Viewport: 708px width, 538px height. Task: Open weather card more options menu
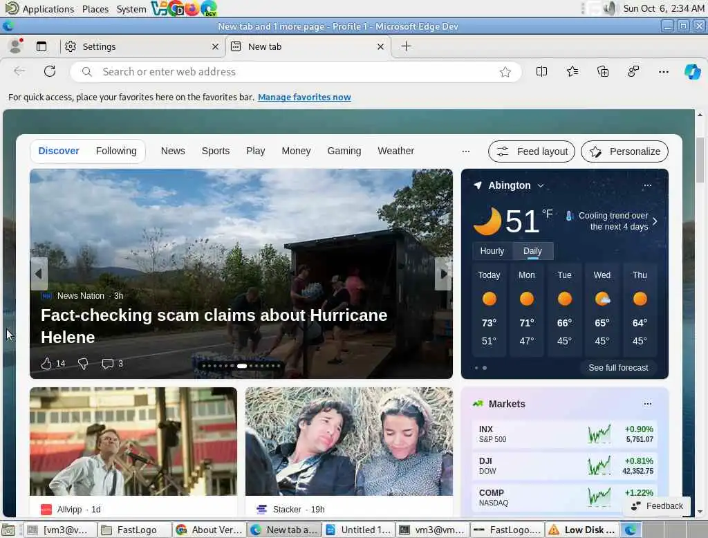[647, 185]
